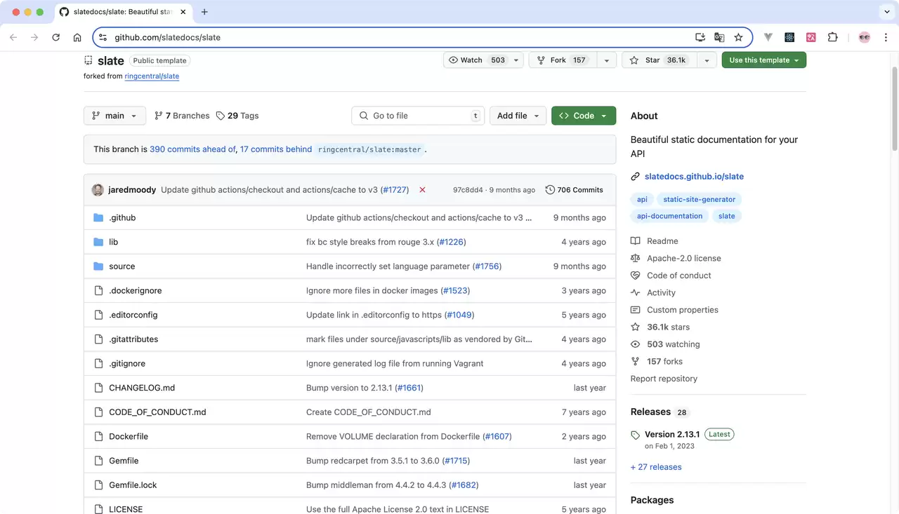Bookmark this page with star icon
The height and width of the screenshot is (514, 899).
[x=738, y=37]
